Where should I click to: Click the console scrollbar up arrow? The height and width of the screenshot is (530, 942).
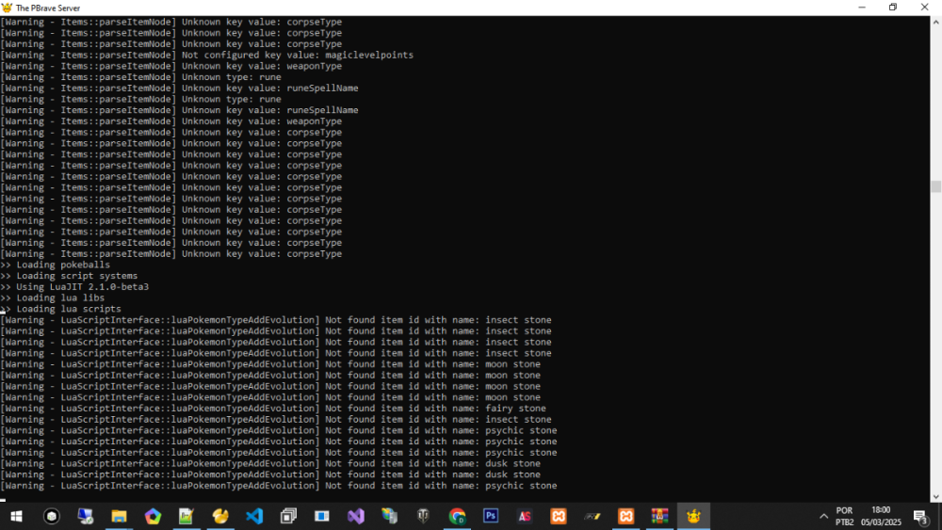click(x=935, y=21)
